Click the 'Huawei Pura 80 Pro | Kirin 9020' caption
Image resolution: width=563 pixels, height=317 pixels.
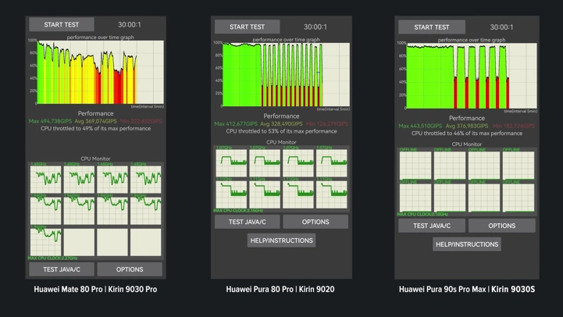(x=280, y=289)
